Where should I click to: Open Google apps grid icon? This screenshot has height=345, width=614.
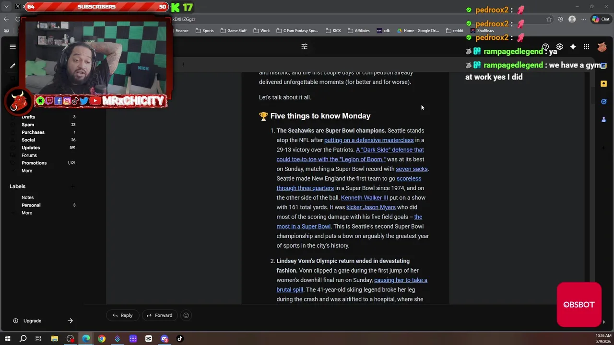[x=586, y=46]
